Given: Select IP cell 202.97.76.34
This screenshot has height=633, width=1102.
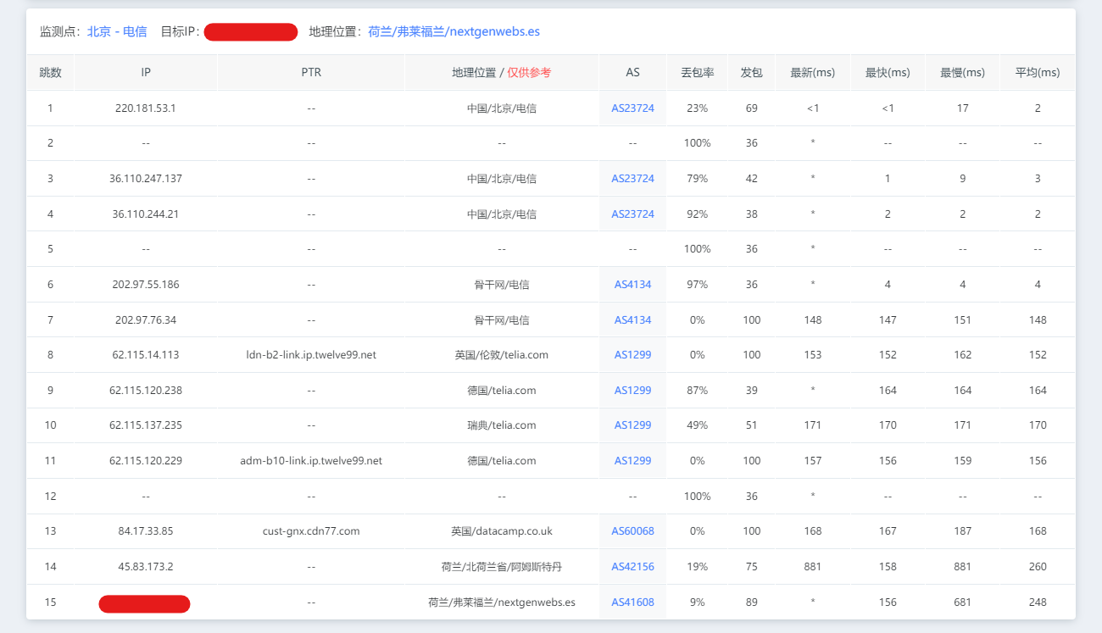Looking at the screenshot, I should click(x=146, y=320).
